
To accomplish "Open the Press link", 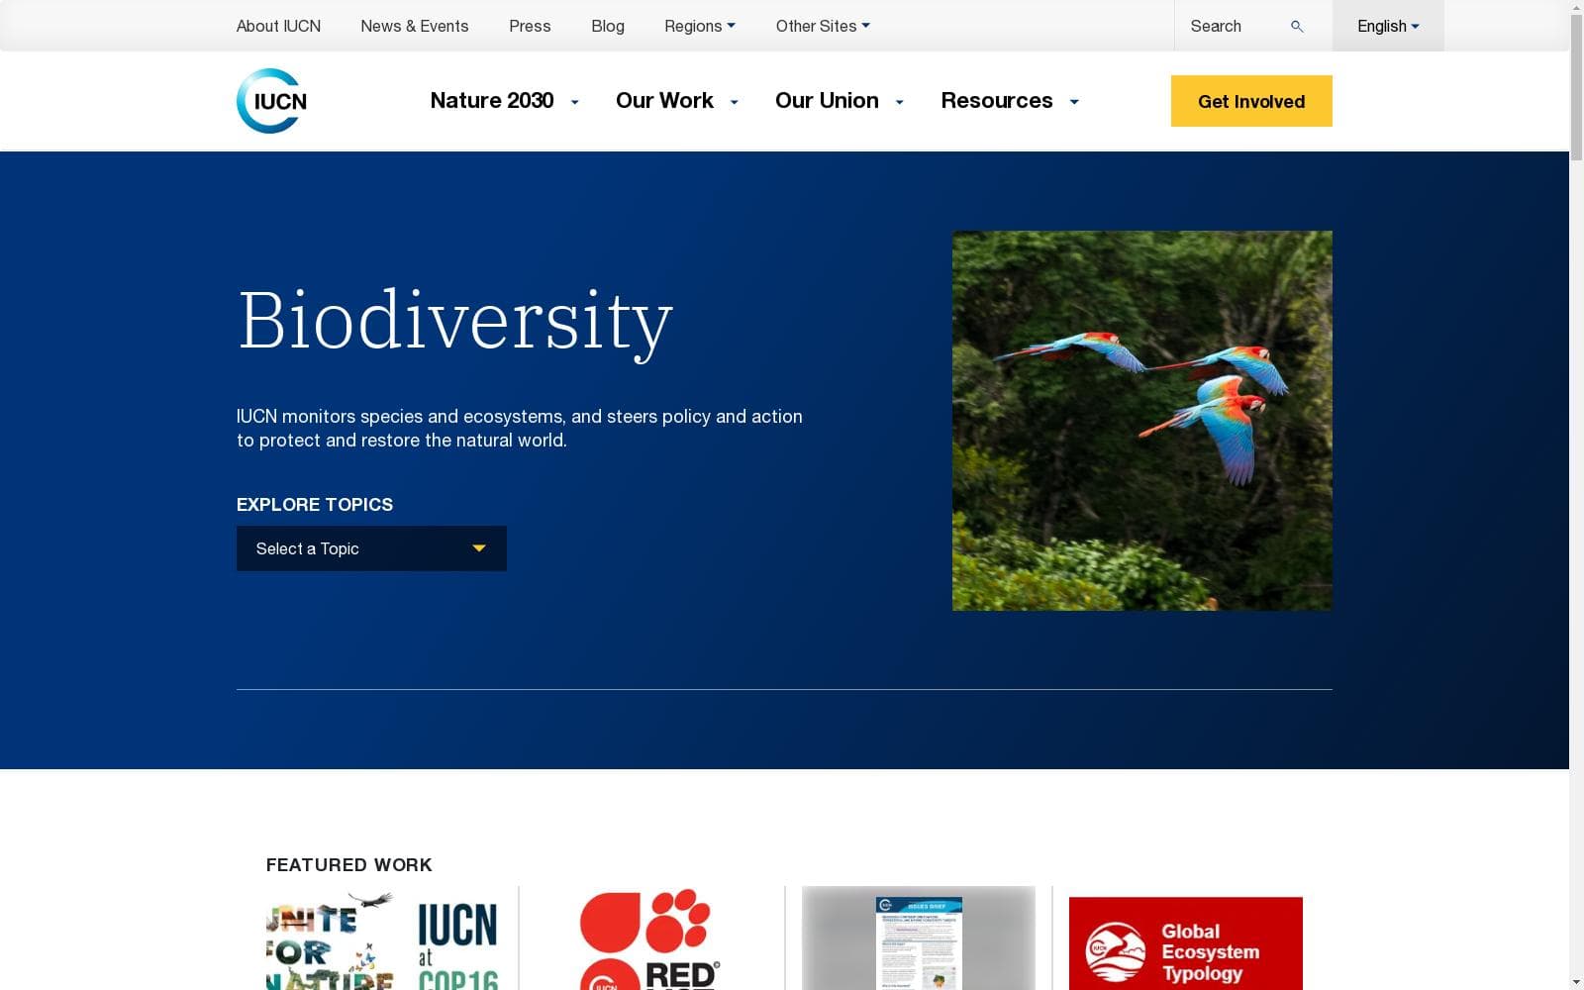I will [530, 26].
